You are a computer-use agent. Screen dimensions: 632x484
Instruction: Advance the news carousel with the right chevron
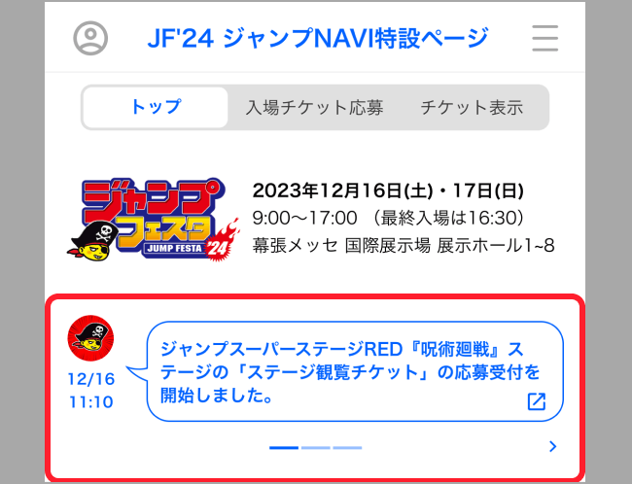(552, 446)
